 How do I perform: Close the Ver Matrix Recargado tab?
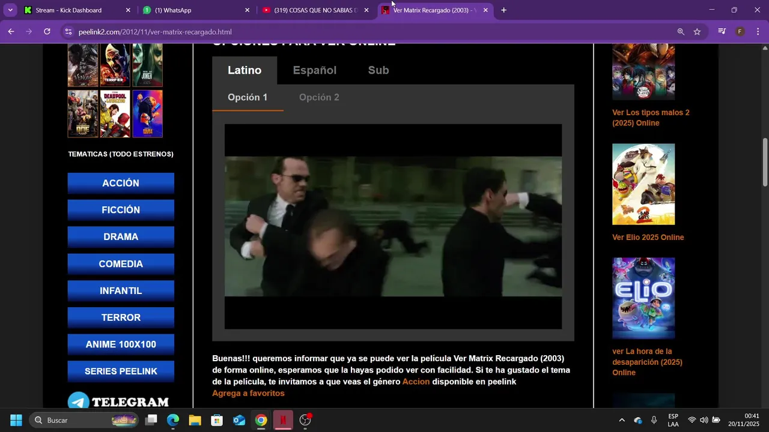click(485, 10)
